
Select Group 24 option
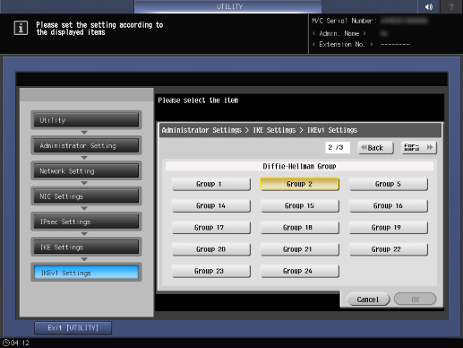point(300,271)
